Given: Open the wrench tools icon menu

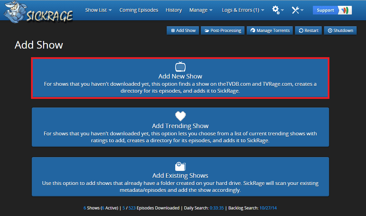Looking at the screenshot, I should (297, 10).
